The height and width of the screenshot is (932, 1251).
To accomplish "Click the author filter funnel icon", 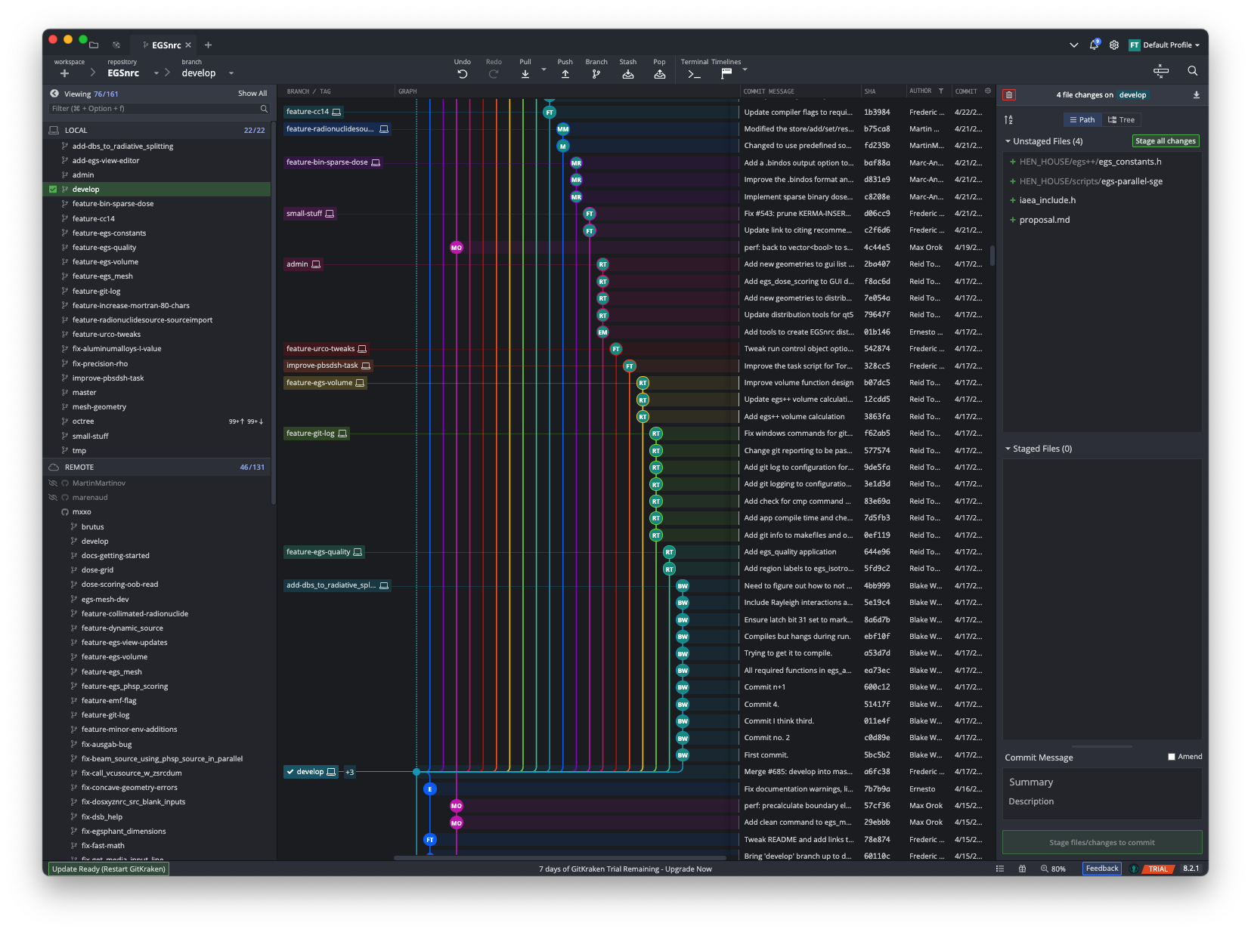I will (x=941, y=91).
